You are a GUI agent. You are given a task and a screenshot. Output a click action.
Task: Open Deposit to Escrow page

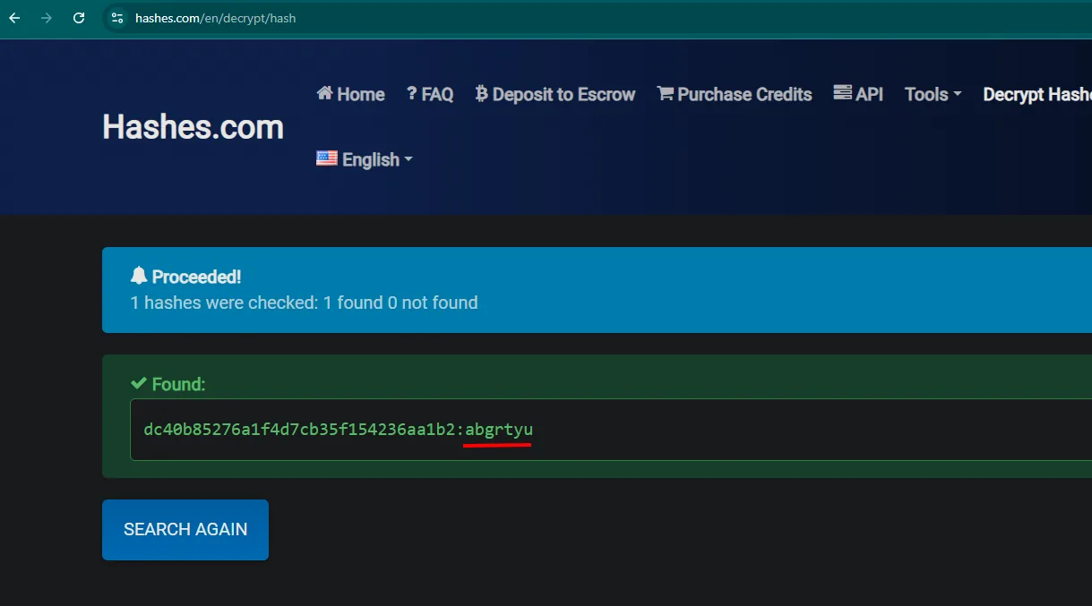(x=555, y=94)
